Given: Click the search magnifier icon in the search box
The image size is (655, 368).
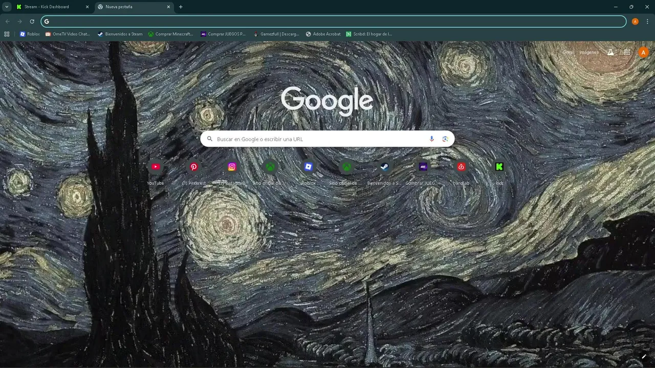Looking at the screenshot, I should point(210,139).
